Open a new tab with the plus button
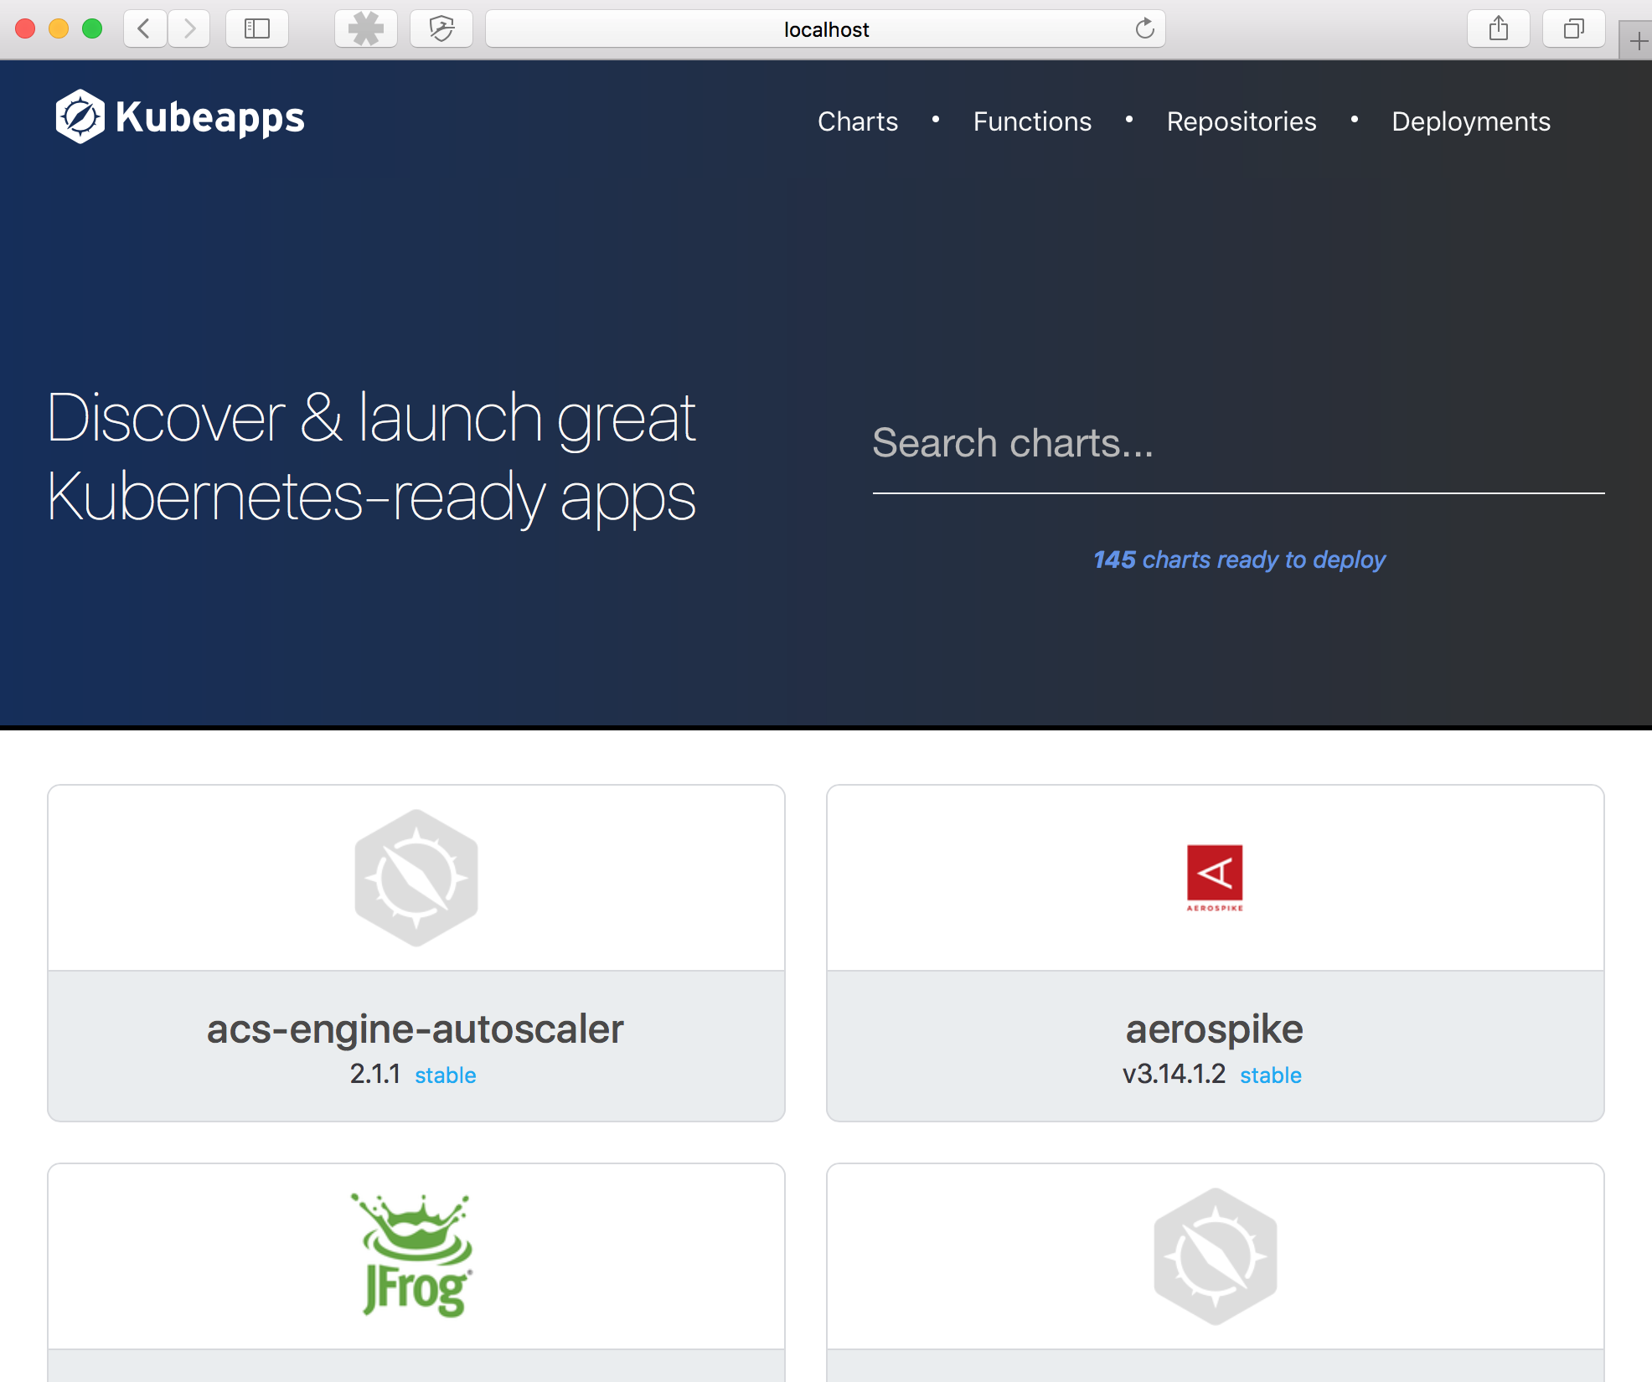Image resolution: width=1652 pixels, height=1382 pixels. coord(1638,41)
